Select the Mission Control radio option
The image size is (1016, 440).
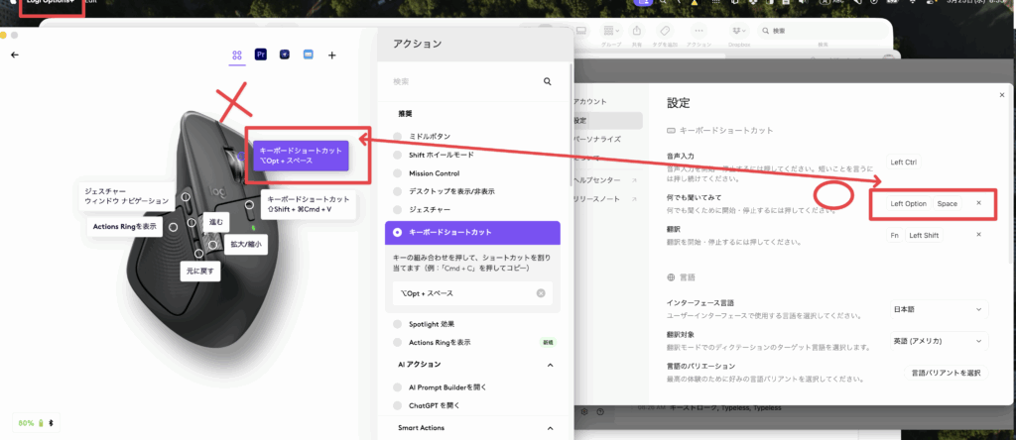click(398, 173)
